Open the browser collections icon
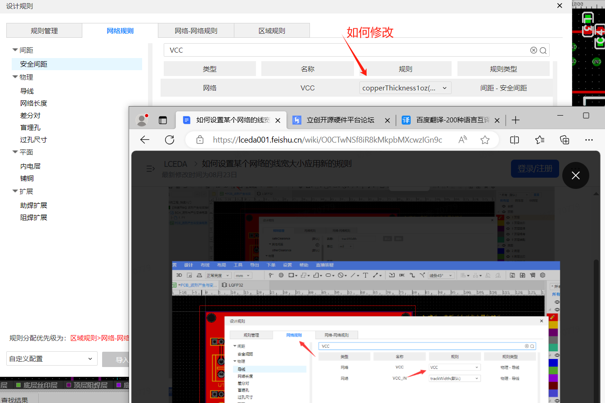 pos(565,140)
